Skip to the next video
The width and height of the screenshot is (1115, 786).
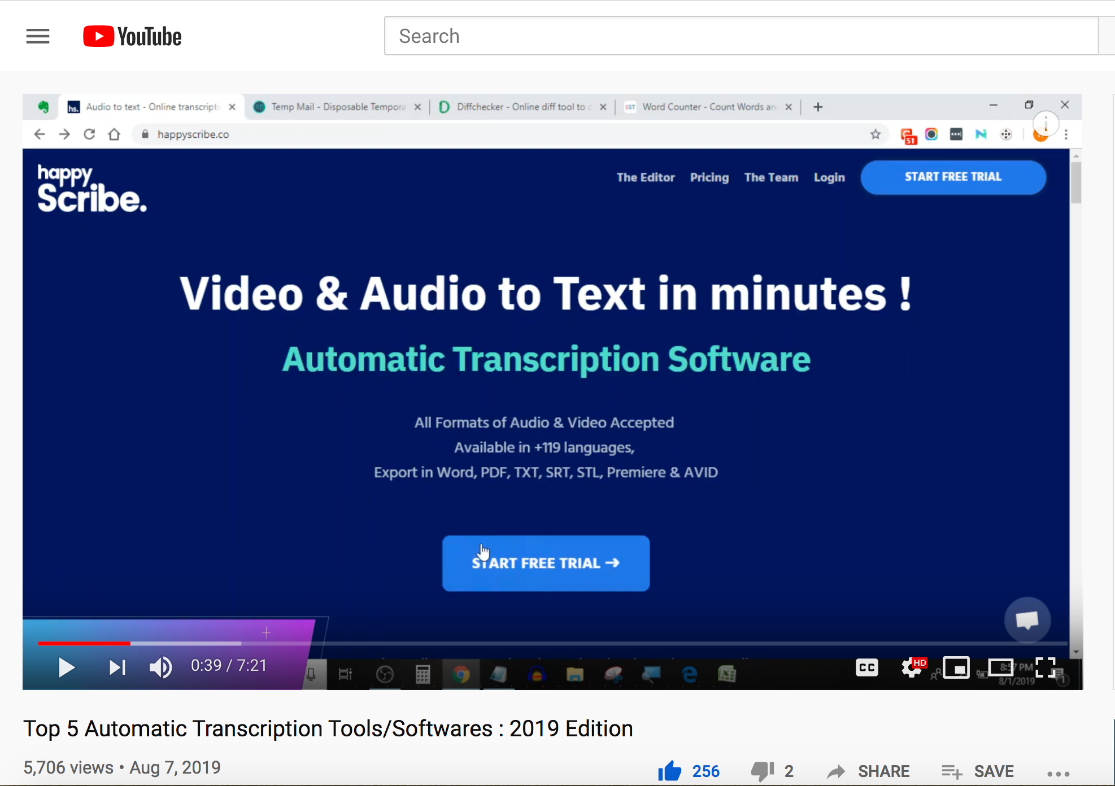pos(117,667)
